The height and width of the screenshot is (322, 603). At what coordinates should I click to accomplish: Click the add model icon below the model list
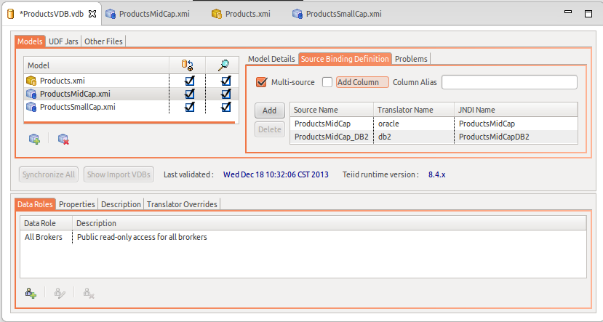click(35, 139)
